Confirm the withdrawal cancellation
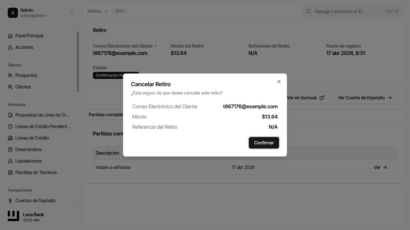 [264, 143]
